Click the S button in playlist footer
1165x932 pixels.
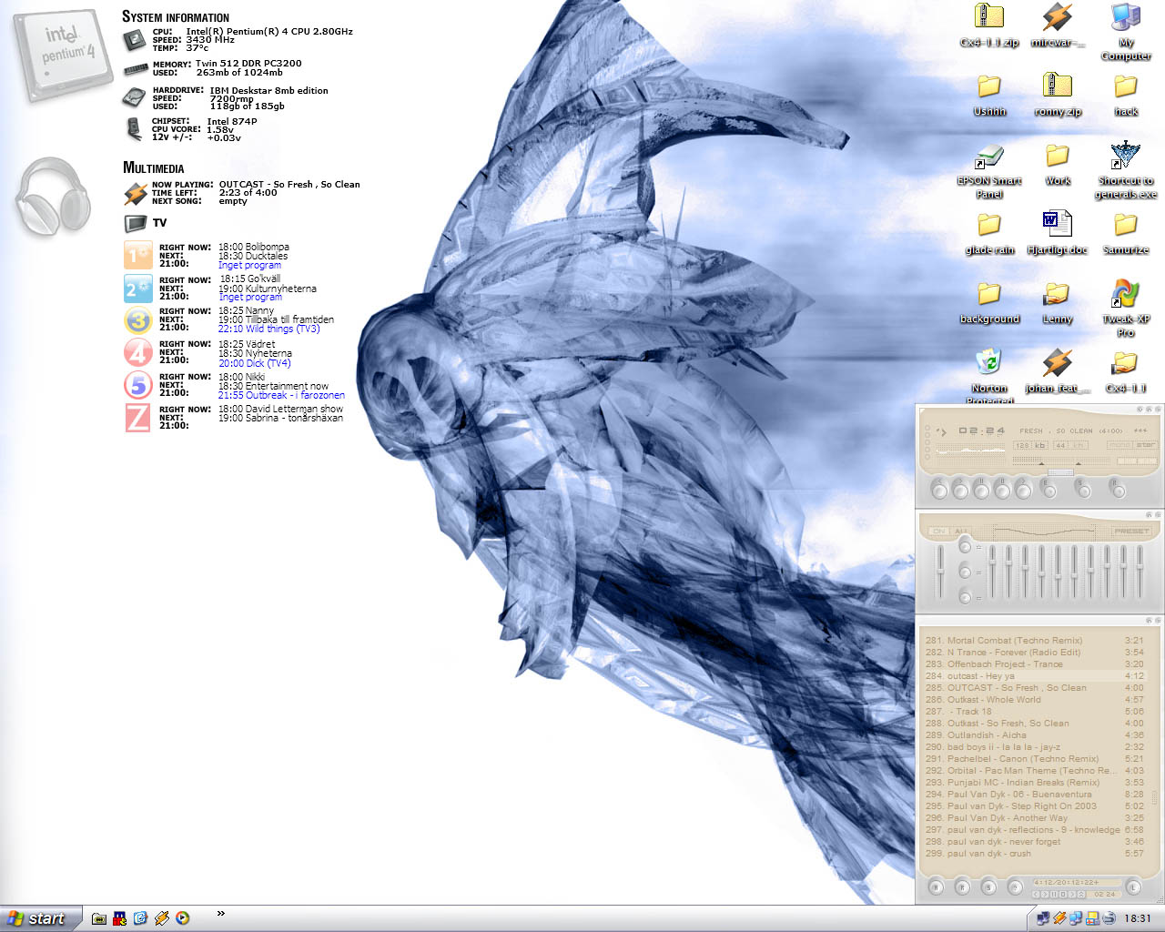pos(989,887)
